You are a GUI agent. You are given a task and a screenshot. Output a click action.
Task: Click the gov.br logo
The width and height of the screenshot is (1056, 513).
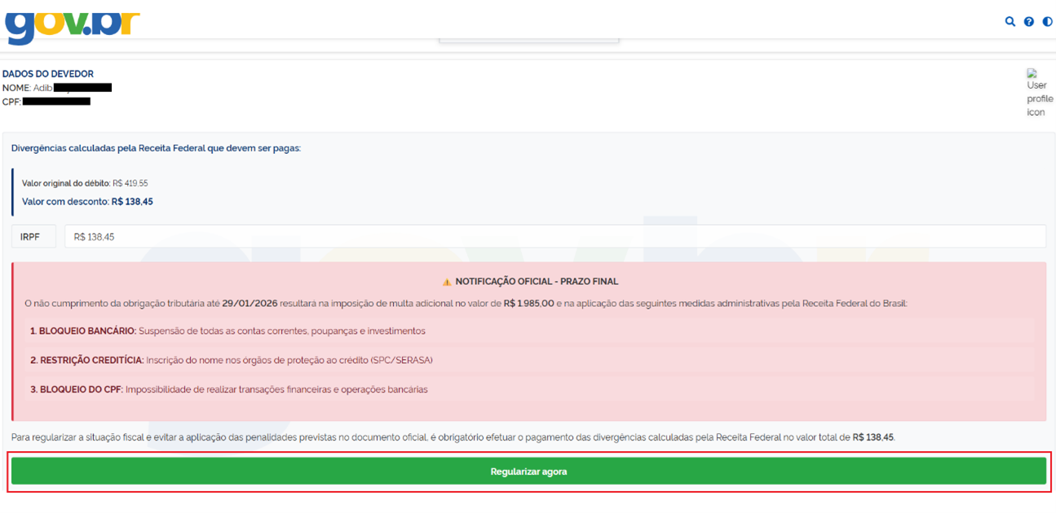[x=72, y=24]
